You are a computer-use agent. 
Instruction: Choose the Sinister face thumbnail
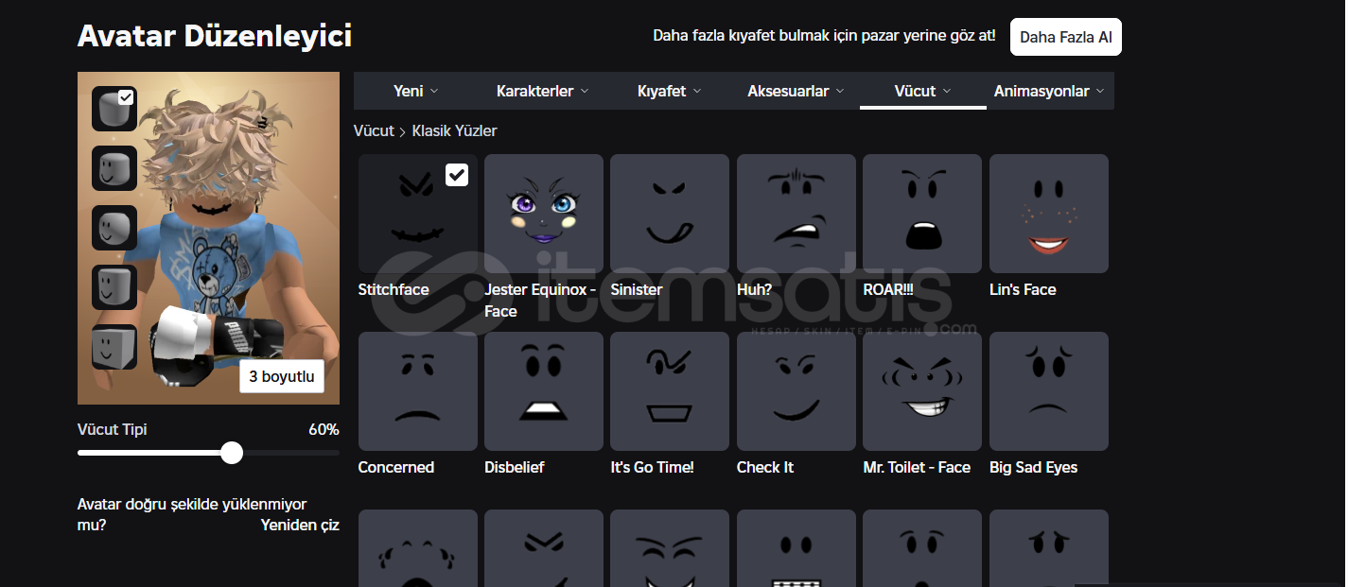pos(670,214)
